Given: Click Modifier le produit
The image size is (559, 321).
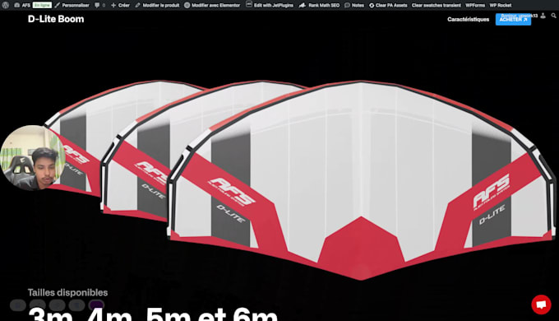Looking at the screenshot, I should [x=157, y=6].
